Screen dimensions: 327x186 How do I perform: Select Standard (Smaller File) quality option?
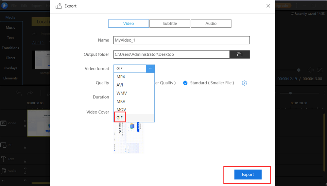(185, 83)
